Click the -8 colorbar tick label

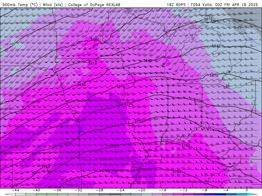pos(205,190)
